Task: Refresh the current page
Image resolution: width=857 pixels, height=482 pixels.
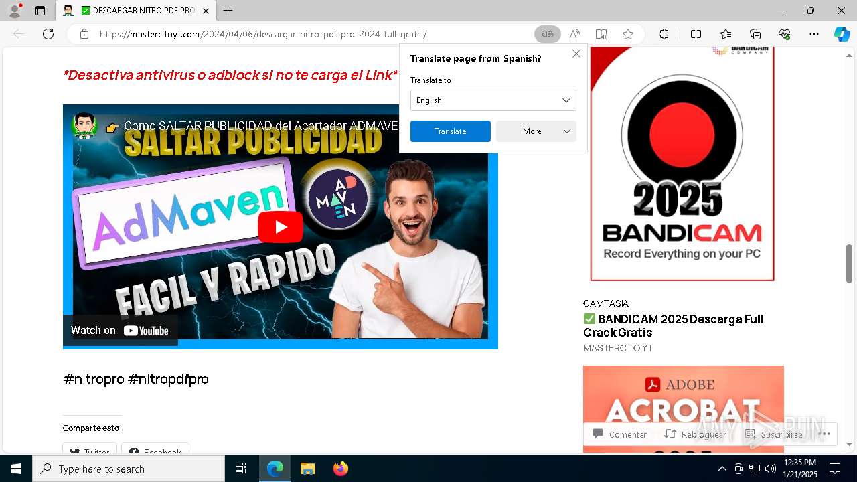Action: point(48,34)
